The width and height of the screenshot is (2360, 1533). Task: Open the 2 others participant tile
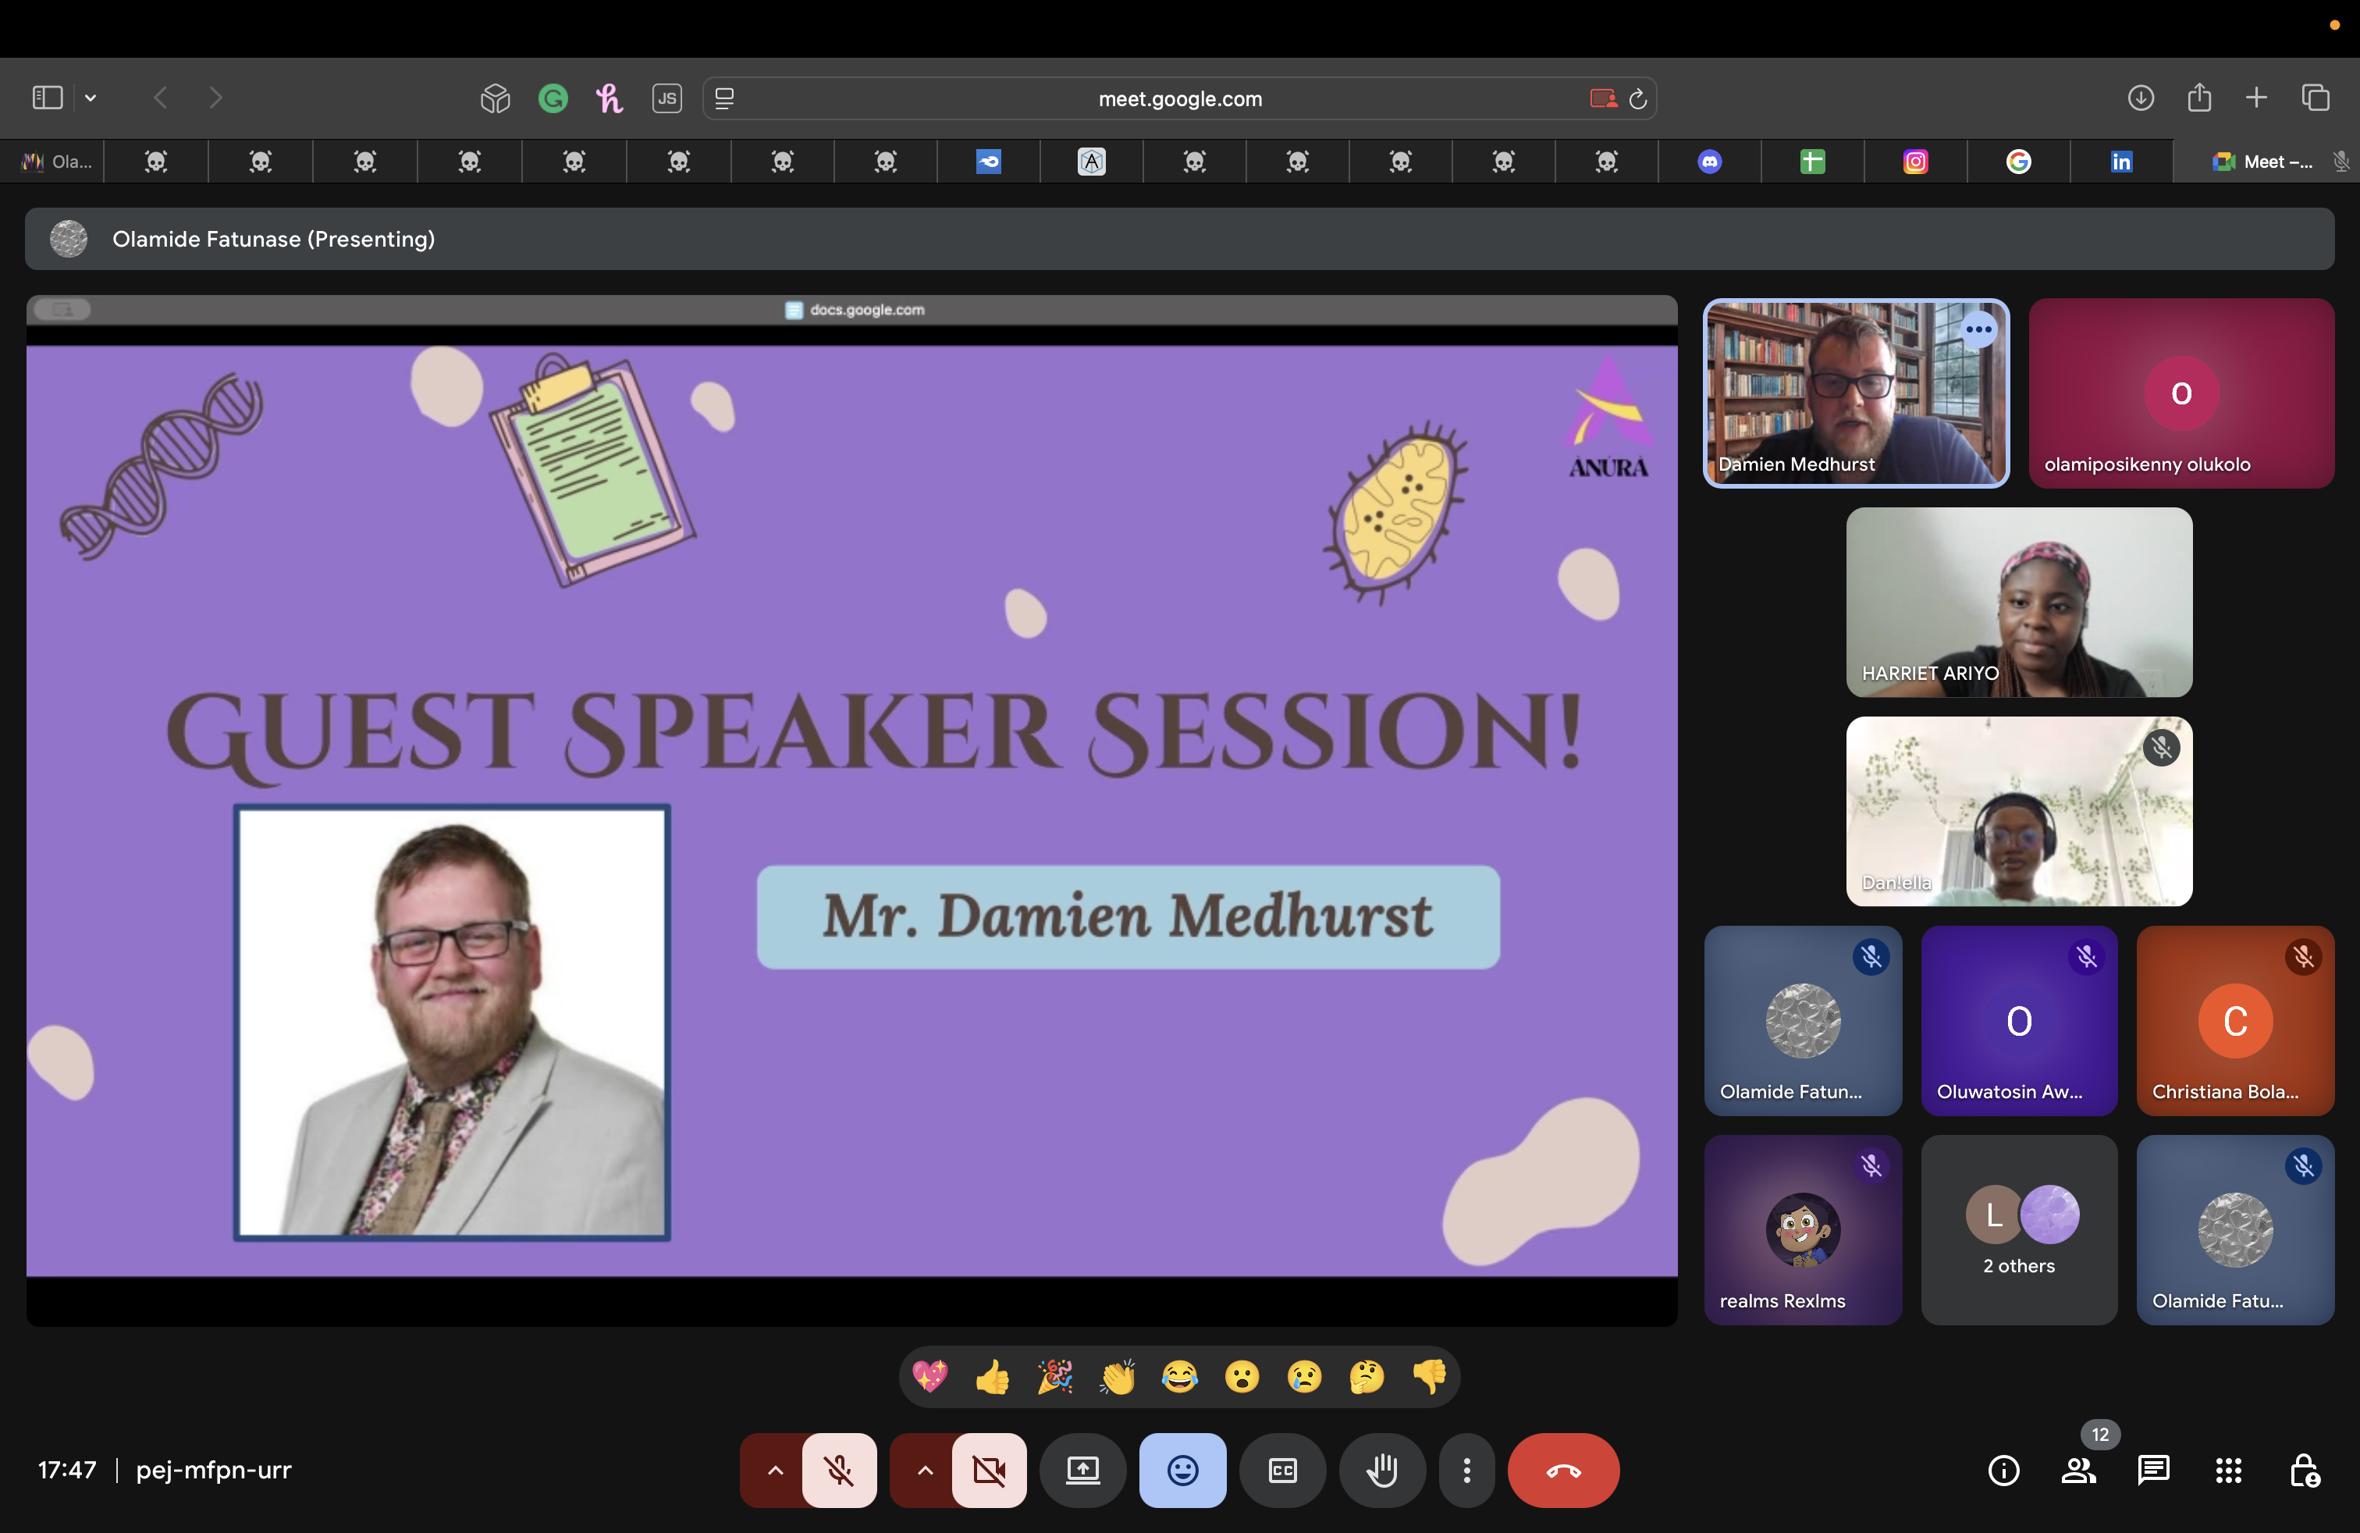pos(2018,1229)
